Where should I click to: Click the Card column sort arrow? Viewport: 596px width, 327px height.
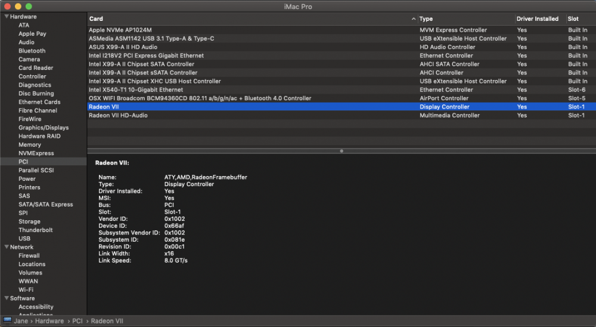(413, 18)
